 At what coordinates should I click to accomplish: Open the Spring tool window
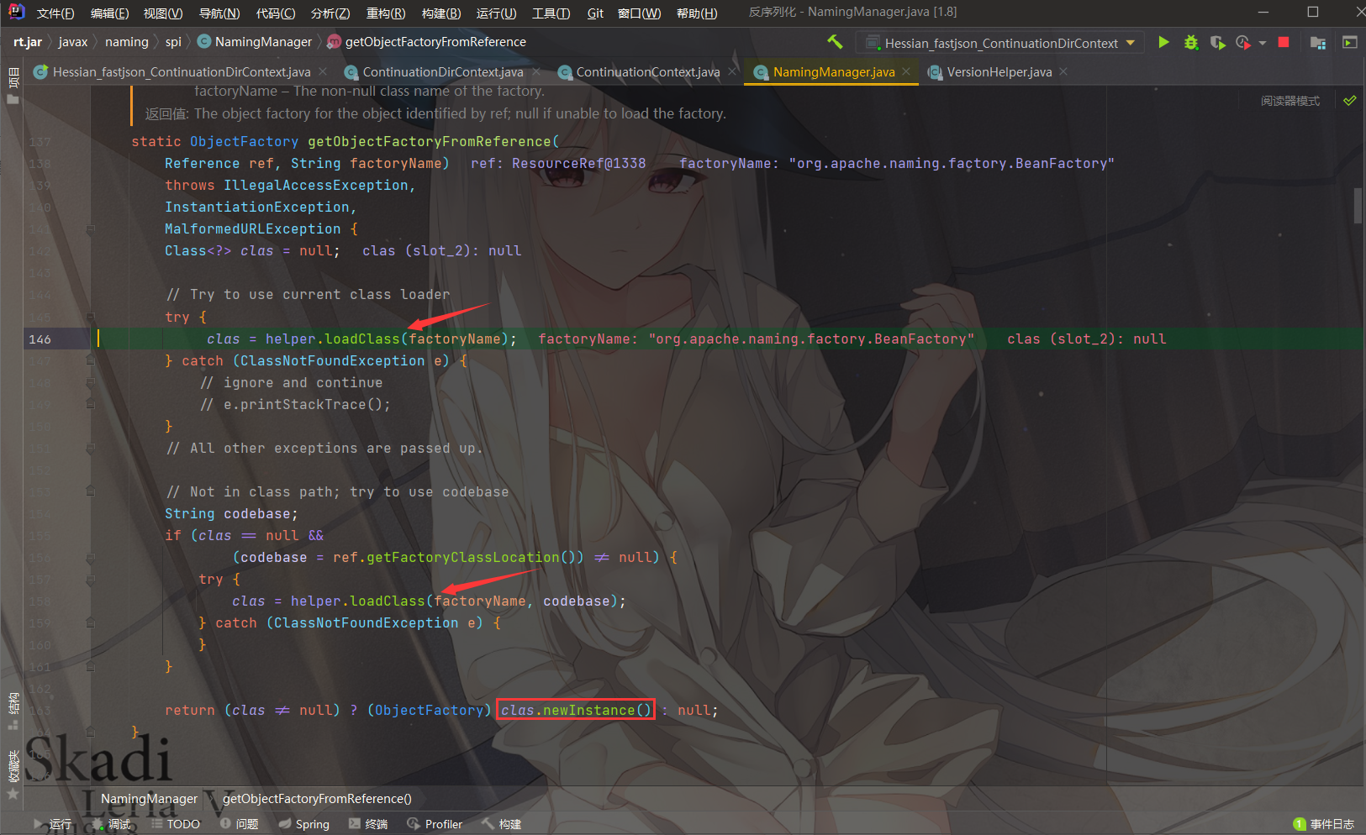[x=304, y=824]
